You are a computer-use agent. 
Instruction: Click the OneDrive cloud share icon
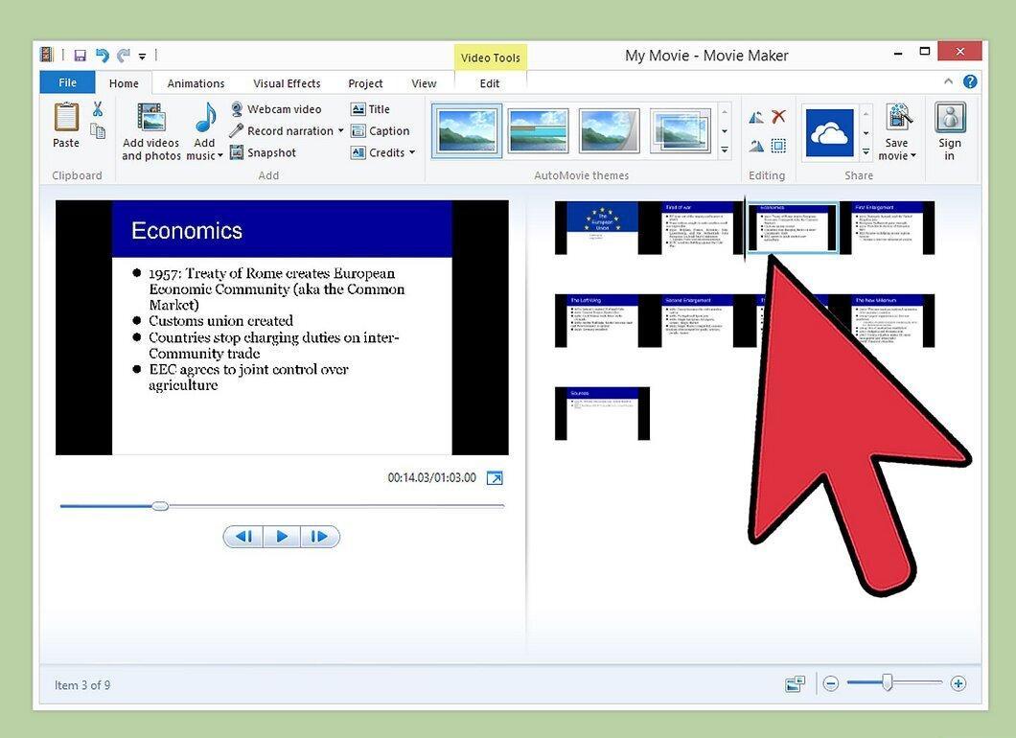coord(829,133)
